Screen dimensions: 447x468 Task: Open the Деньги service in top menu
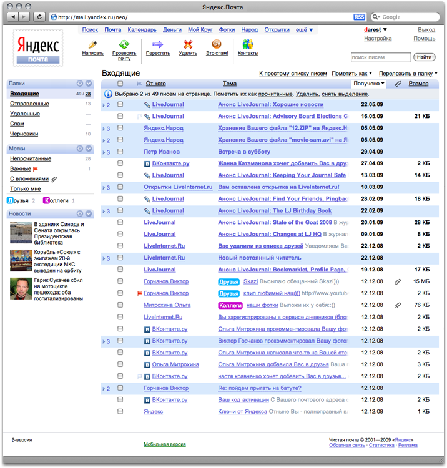point(172,30)
